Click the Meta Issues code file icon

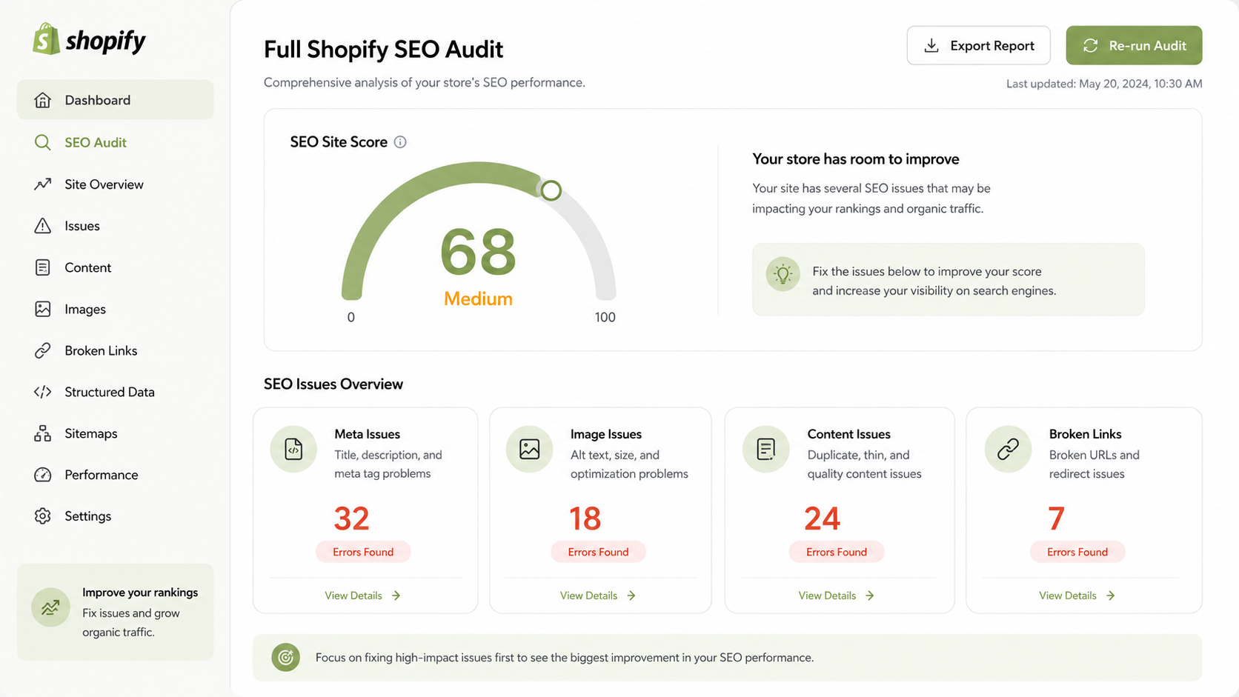click(293, 449)
